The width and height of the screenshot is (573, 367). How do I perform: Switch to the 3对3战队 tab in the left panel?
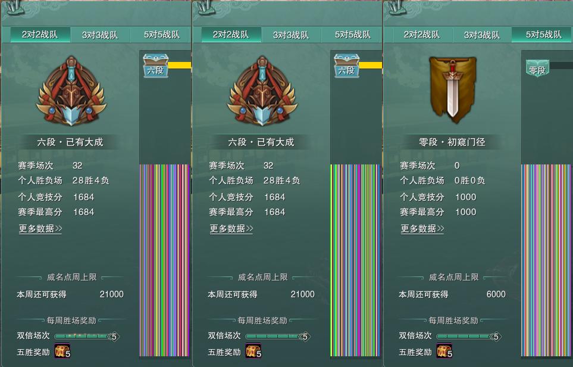click(100, 35)
